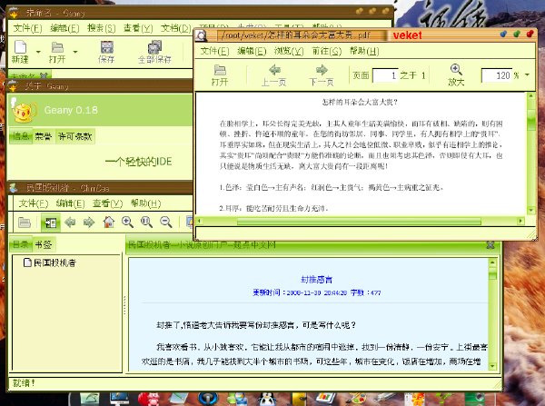Viewport: 545px width, 406px height.
Task: Select the Contents (目录) tab in ChmSee
Action: (21, 244)
